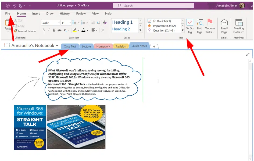This screenshot has width=254, height=161.
Task: Apply Heading 2 style
Action: (121, 29)
